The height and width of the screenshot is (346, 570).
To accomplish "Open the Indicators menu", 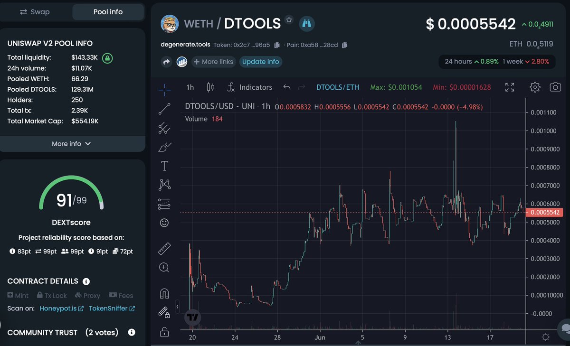I will click(249, 87).
